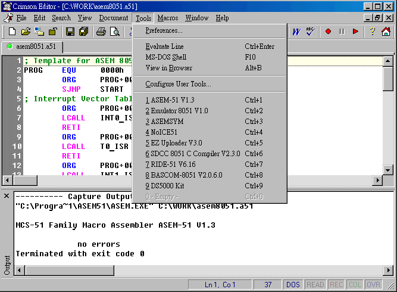Run SDCC 8051 C Compiler V2.3.0
The image size is (397, 292).
210,154
